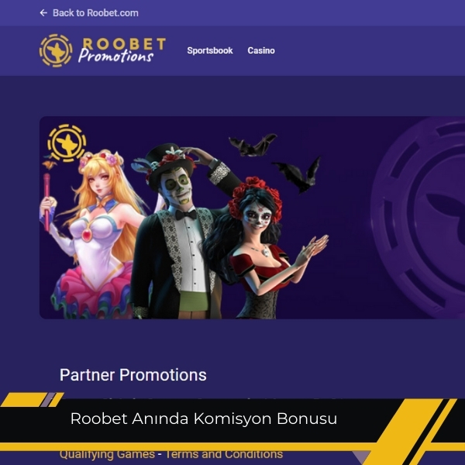Screen dimensions: 465x465
Task: Click the yellow kangaroo chip on the banner
Action: pyautogui.click(x=67, y=143)
